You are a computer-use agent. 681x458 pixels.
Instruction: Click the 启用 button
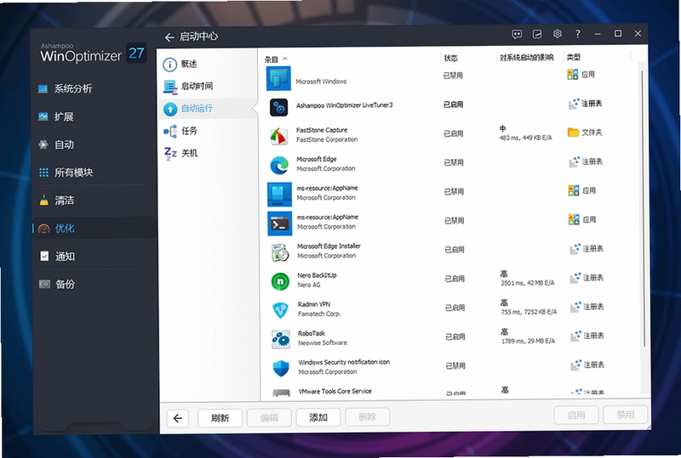point(576,415)
